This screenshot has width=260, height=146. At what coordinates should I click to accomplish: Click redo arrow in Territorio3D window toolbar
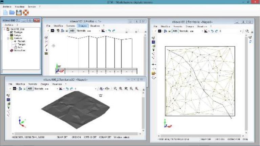coord(71,88)
